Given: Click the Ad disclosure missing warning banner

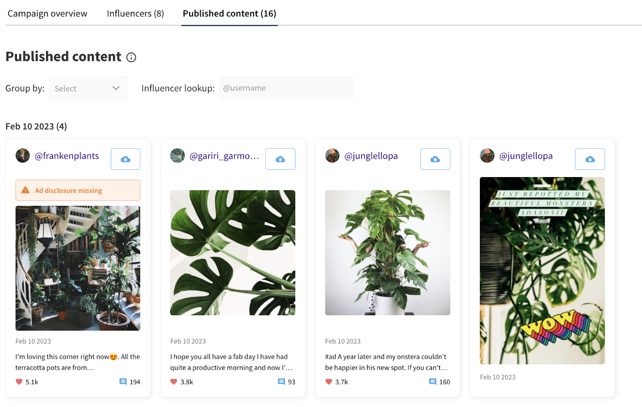Looking at the screenshot, I should point(78,190).
